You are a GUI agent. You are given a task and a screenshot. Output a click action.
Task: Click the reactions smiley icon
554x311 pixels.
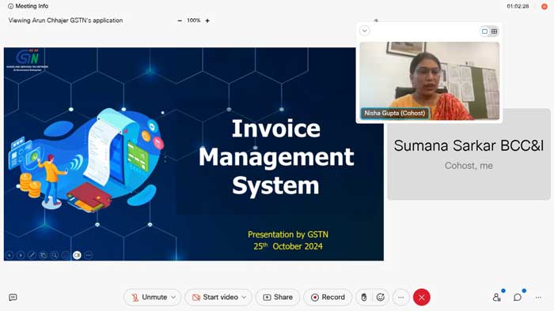coord(381,298)
